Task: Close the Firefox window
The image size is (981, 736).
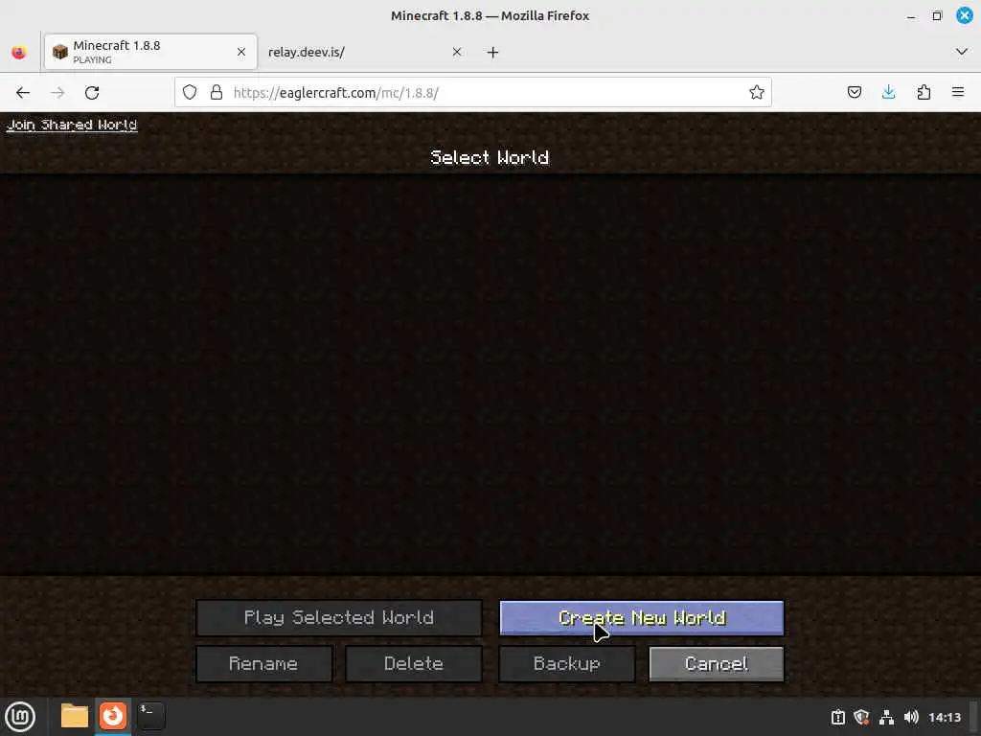Action: [964, 15]
